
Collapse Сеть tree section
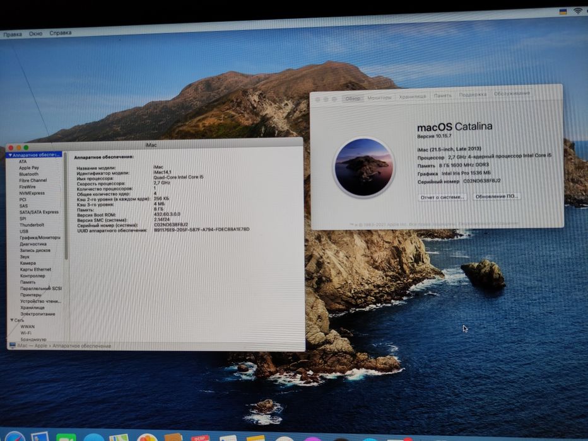(12, 320)
